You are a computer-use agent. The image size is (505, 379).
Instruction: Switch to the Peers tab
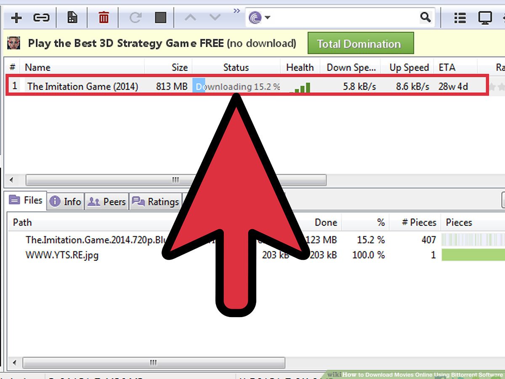click(x=106, y=202)
